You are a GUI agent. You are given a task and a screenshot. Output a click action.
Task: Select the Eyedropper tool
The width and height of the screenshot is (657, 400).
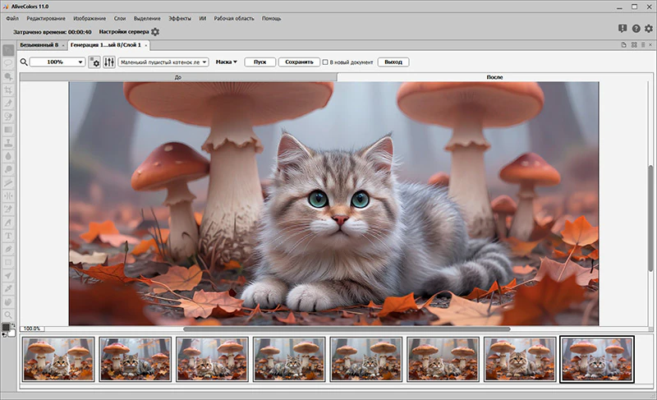point(8,288)
